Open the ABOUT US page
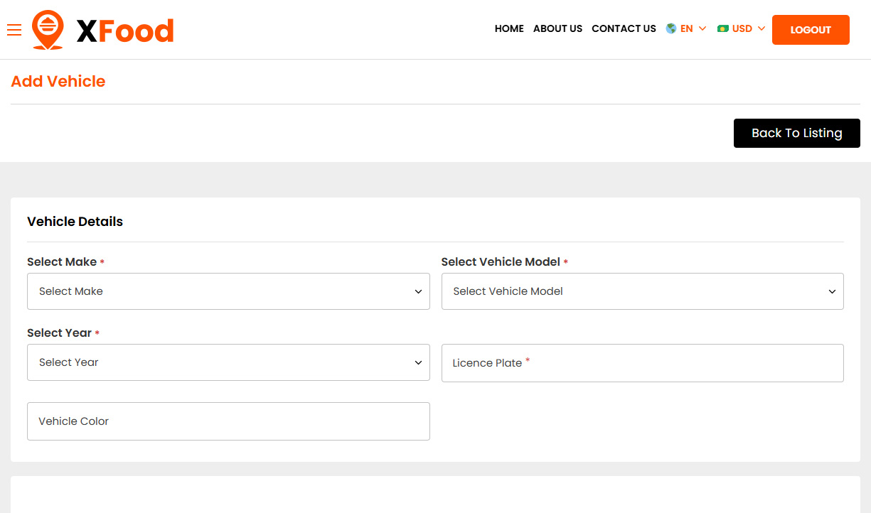 pos(557,28)
